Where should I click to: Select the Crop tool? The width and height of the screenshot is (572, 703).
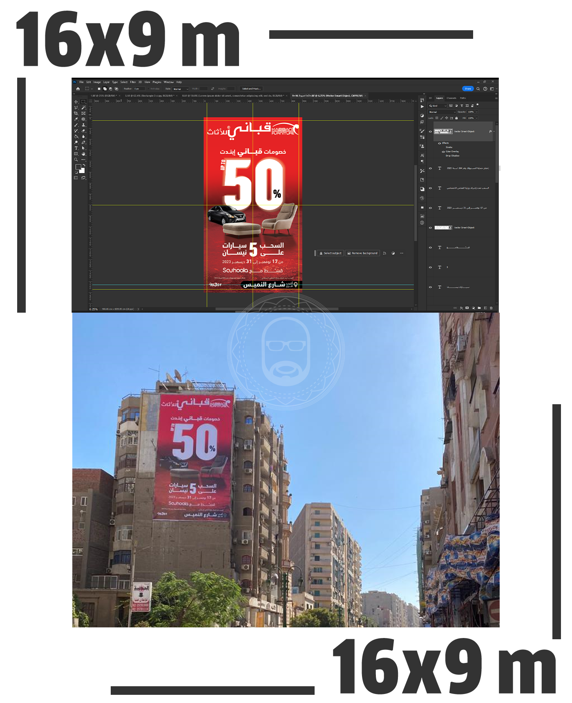76,113
